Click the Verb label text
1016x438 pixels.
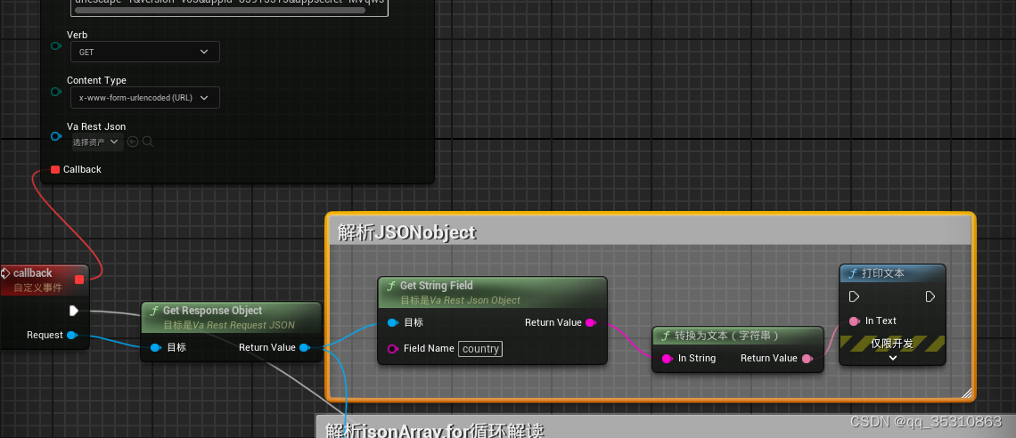point(78,35)
